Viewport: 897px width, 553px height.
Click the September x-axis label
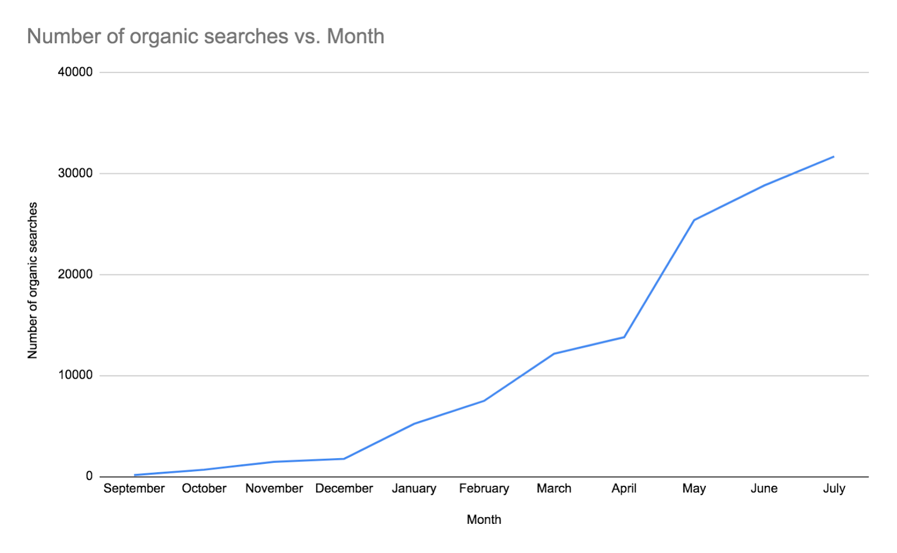tap(134, 489)
